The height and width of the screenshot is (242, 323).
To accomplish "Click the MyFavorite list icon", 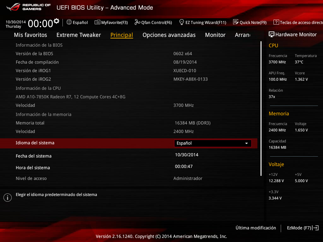I will point(97,22).
